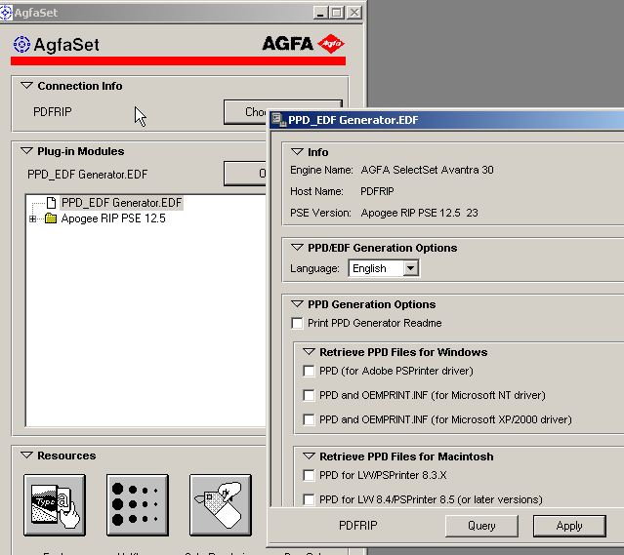Click the Apogee RIP PSE 12.5 23 version text
The width and height of the screenshot is (624, 555).
point(420,213)
